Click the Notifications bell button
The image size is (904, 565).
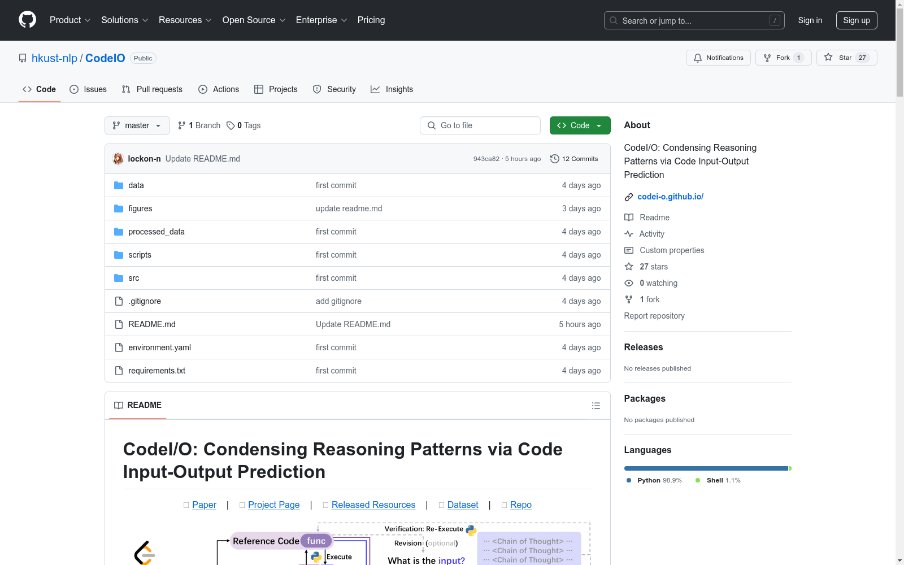[x=718, y=58]
